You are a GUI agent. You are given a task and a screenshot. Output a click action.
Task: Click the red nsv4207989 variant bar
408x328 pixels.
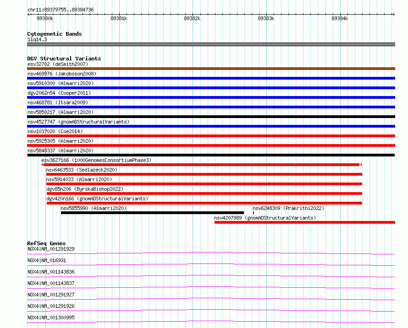305,222
